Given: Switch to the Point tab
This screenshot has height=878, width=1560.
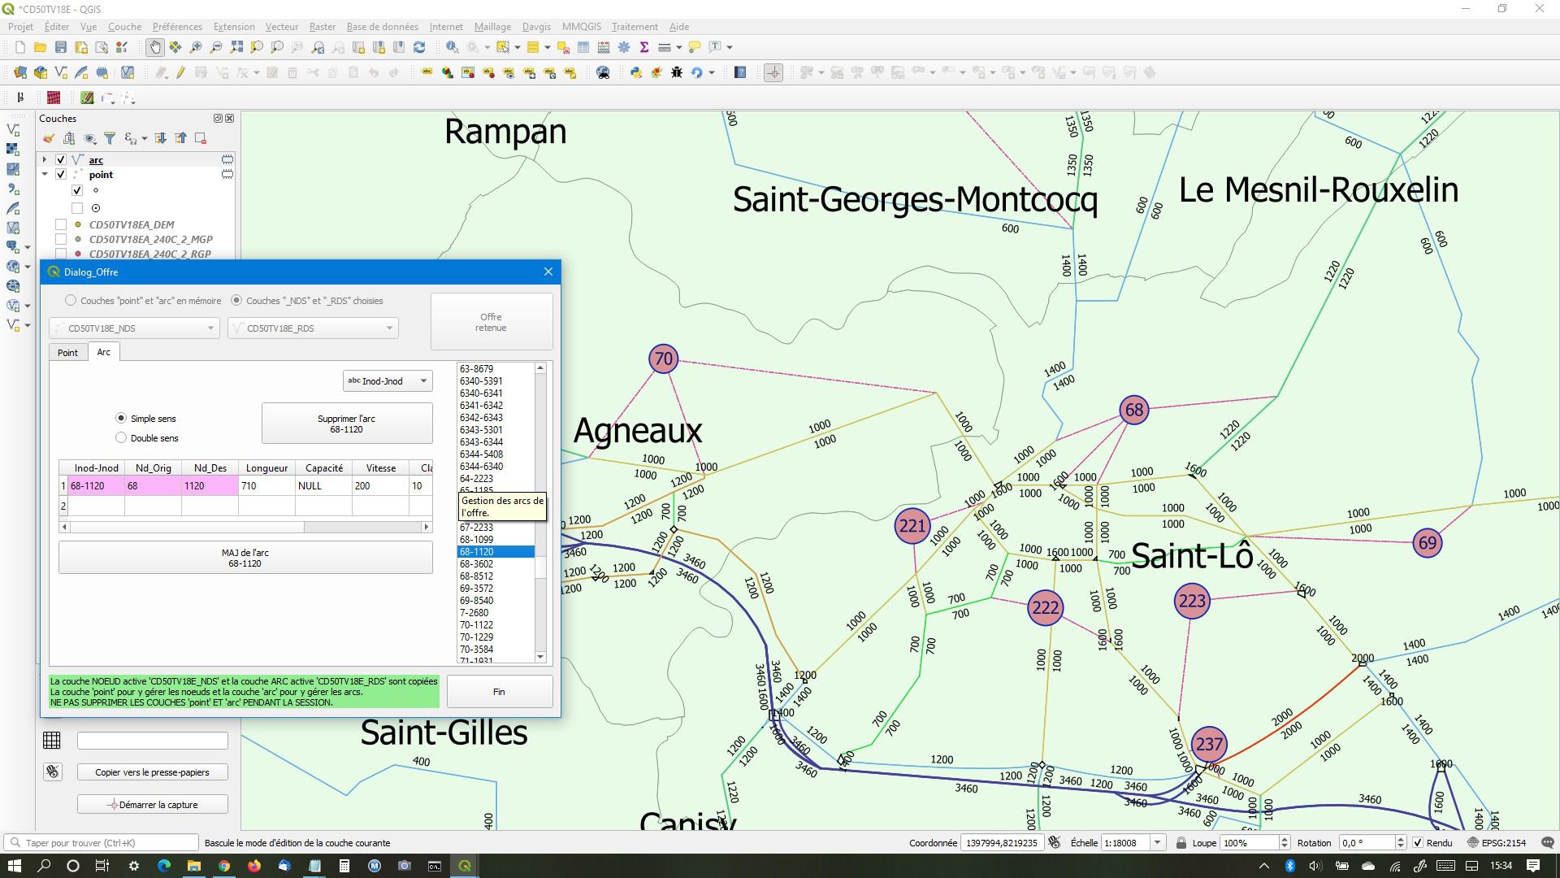Looking at the screenshot, I should coord(67,353).
